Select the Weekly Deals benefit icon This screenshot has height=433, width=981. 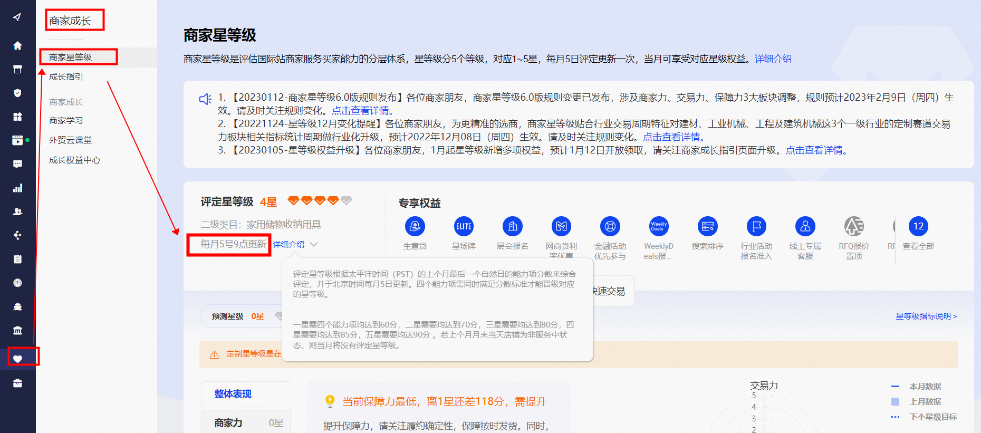click(x=659, y=227)
